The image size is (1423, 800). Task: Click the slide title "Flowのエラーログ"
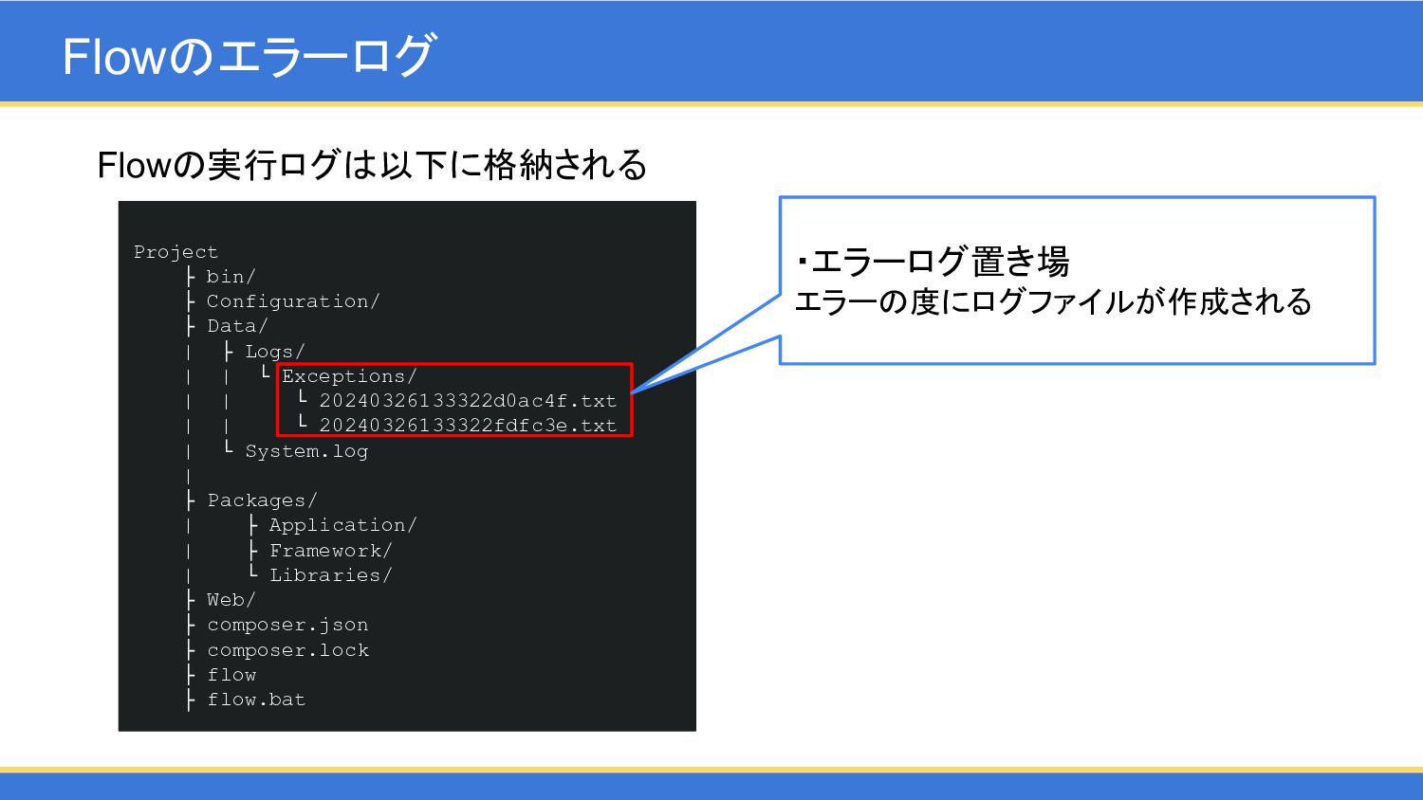point(249,56)
